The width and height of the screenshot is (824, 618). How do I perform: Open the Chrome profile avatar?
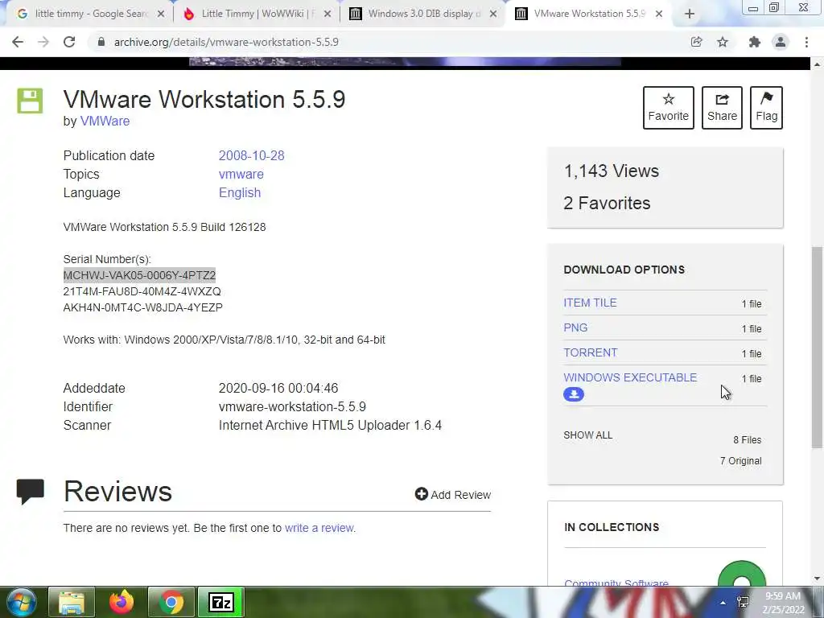[x=781, y=42]
